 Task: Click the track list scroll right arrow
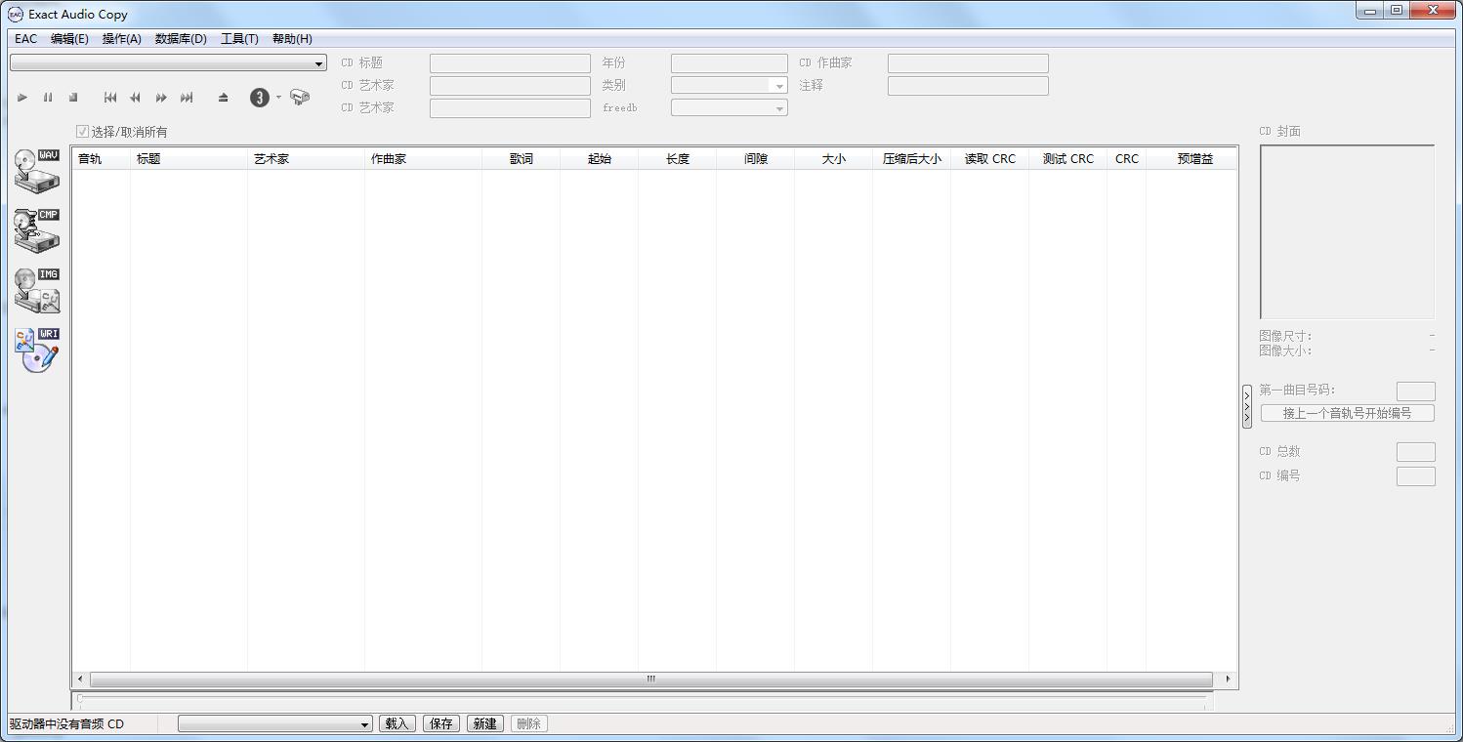(1228, 679)
